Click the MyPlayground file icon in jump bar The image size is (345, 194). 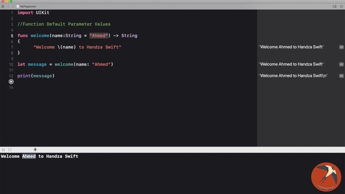point(18,6)
